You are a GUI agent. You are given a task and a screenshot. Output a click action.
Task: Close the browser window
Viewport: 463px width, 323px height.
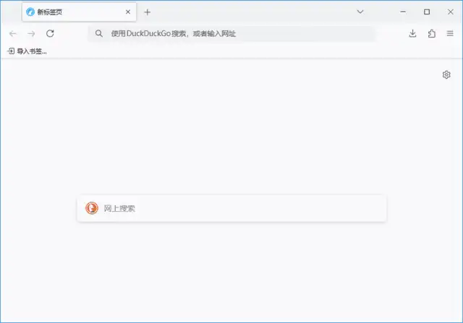pyautogui.click(x=449, y=12)
